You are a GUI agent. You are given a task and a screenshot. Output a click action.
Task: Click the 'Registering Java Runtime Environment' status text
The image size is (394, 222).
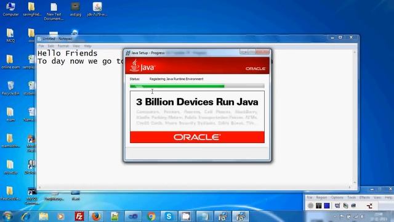[x=176, y=79]
